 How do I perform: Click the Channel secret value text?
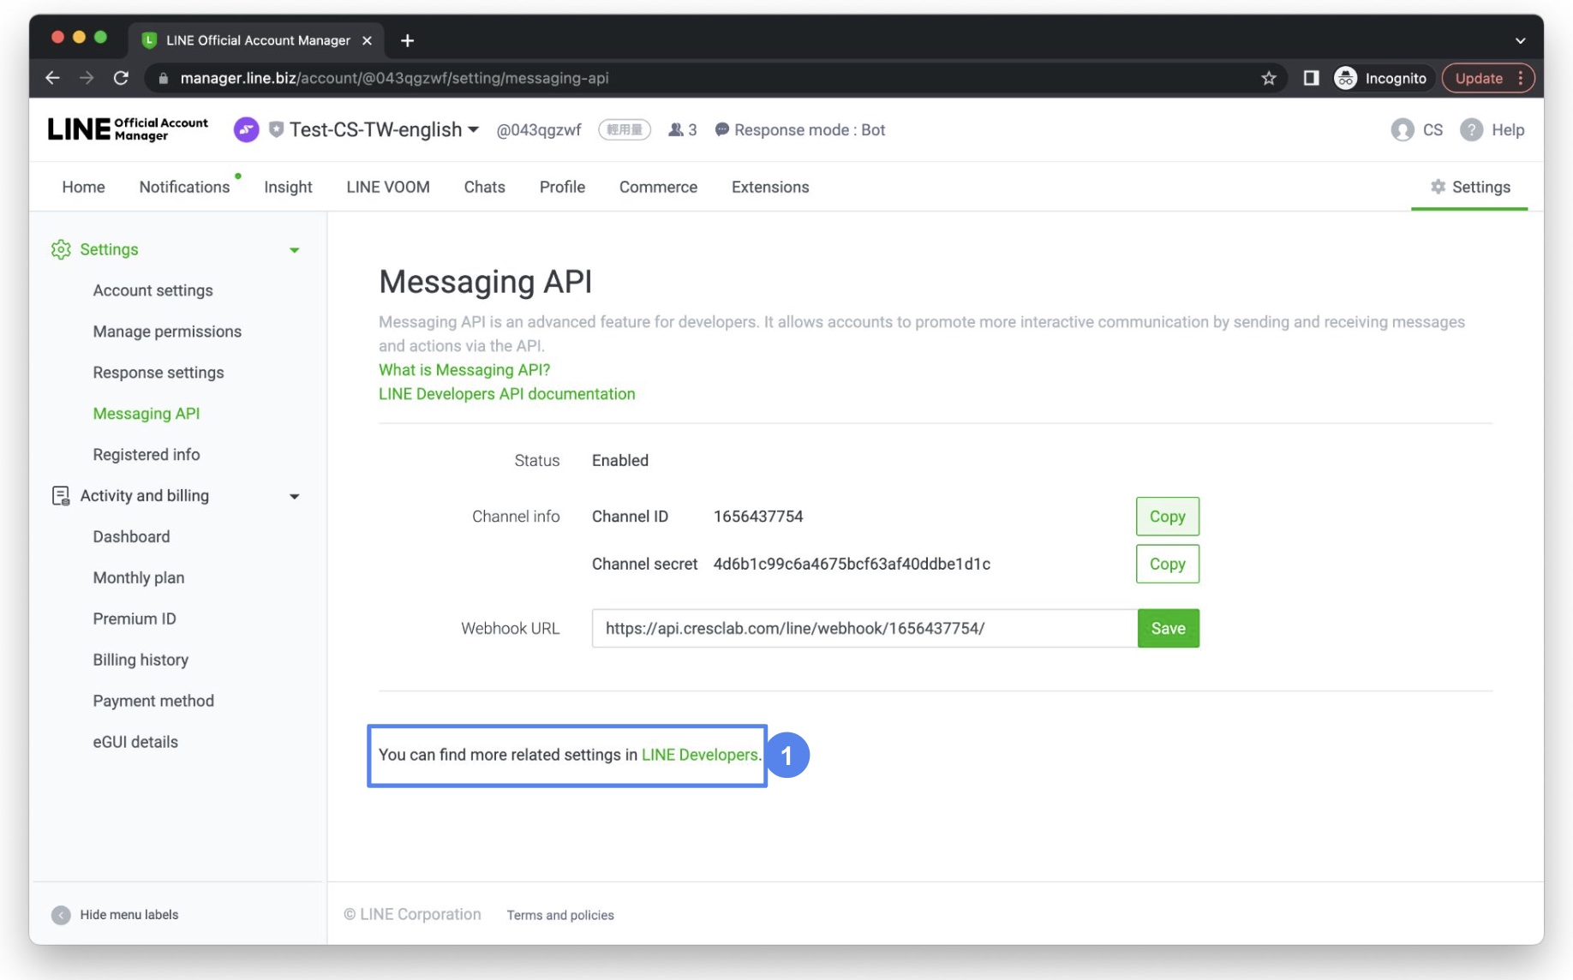[852, 564]
